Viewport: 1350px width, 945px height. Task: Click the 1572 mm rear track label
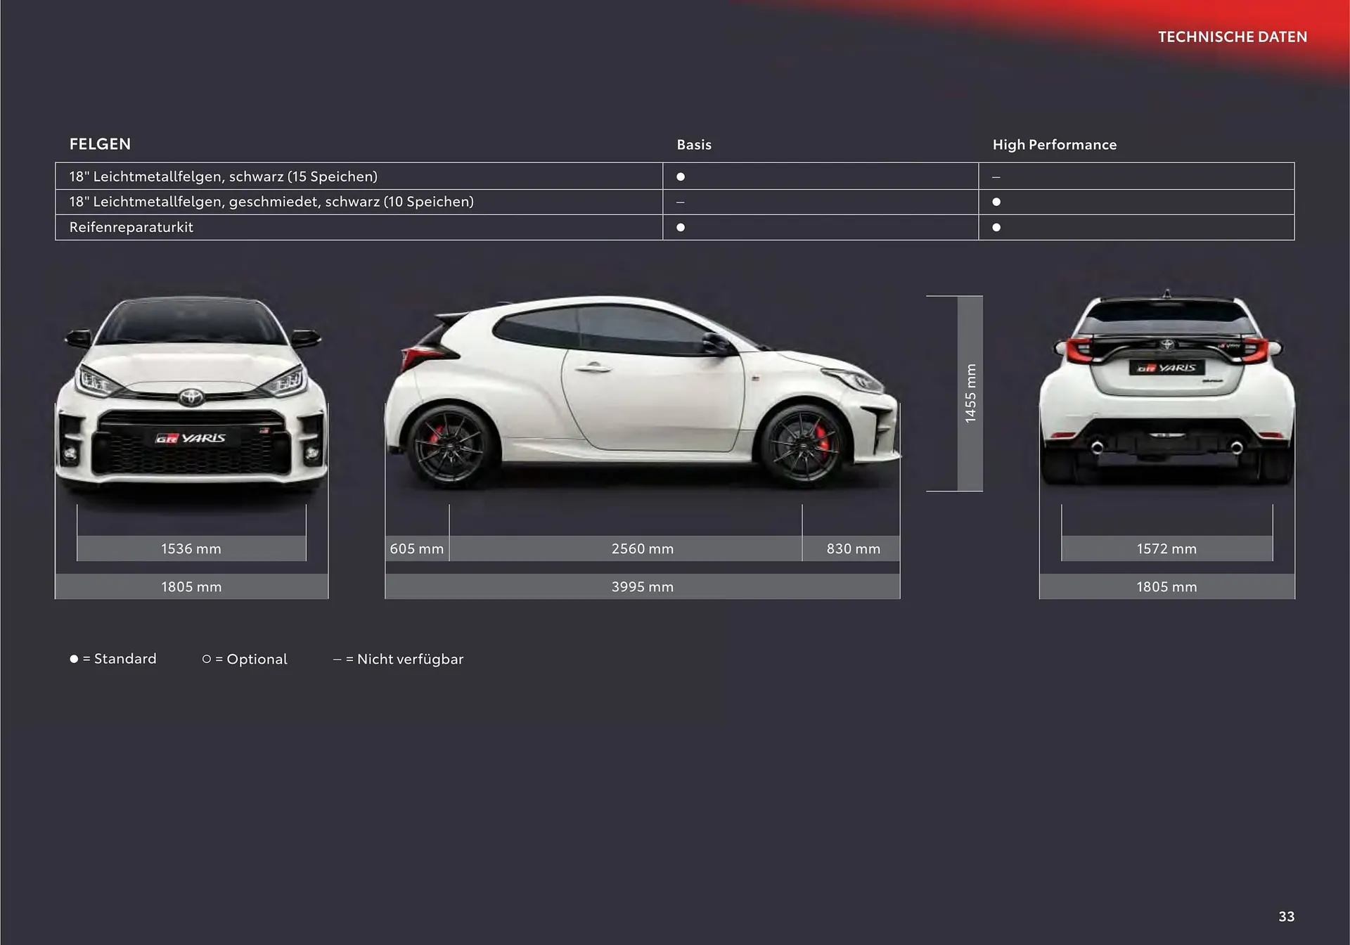click(x=1166, y=548)
